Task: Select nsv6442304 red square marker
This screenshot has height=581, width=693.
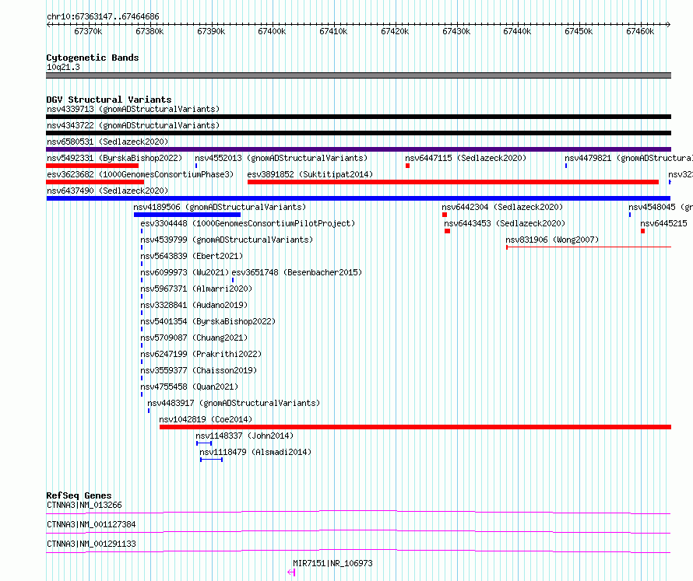Action: [x=445, y=215]
